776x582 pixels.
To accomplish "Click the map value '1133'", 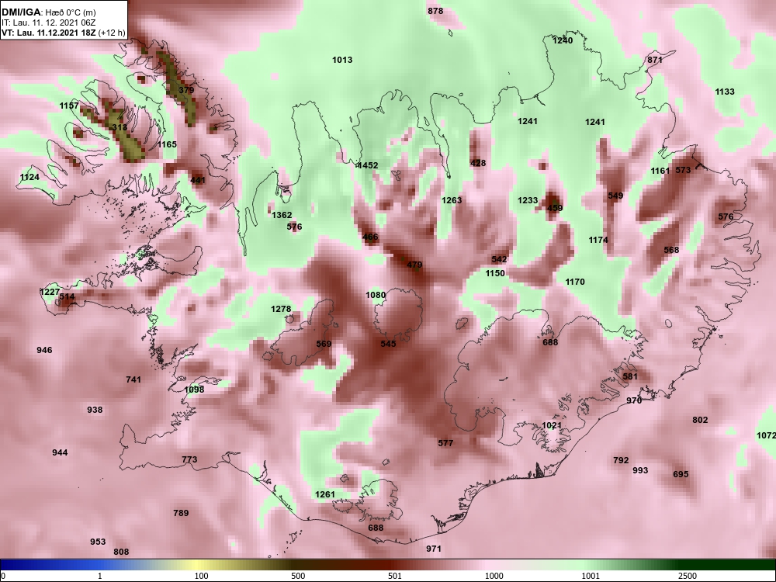I will tap(725, 92).
